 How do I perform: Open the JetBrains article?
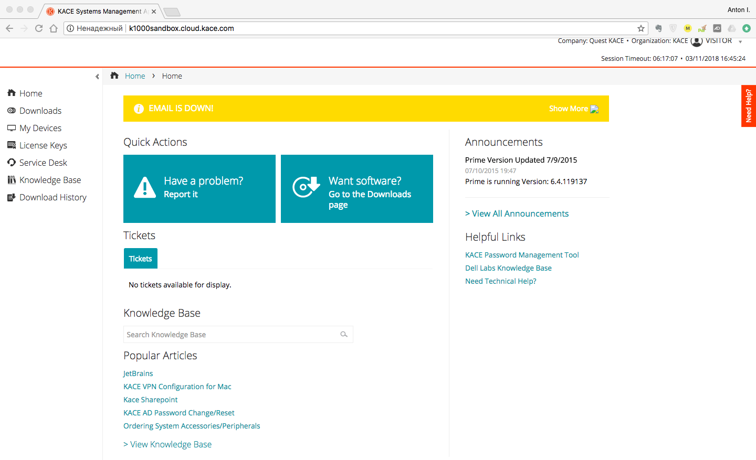point(138,373)
